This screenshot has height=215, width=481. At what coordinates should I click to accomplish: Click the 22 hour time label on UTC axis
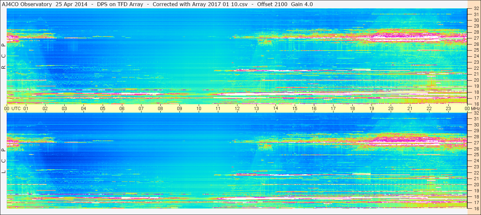coord(429,108)
